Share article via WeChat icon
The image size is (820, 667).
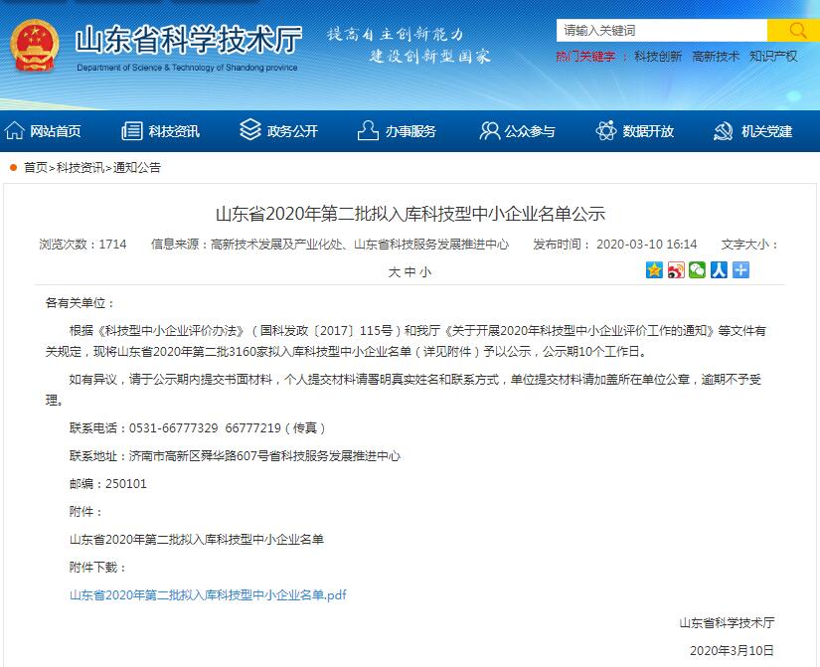point(696,269)
